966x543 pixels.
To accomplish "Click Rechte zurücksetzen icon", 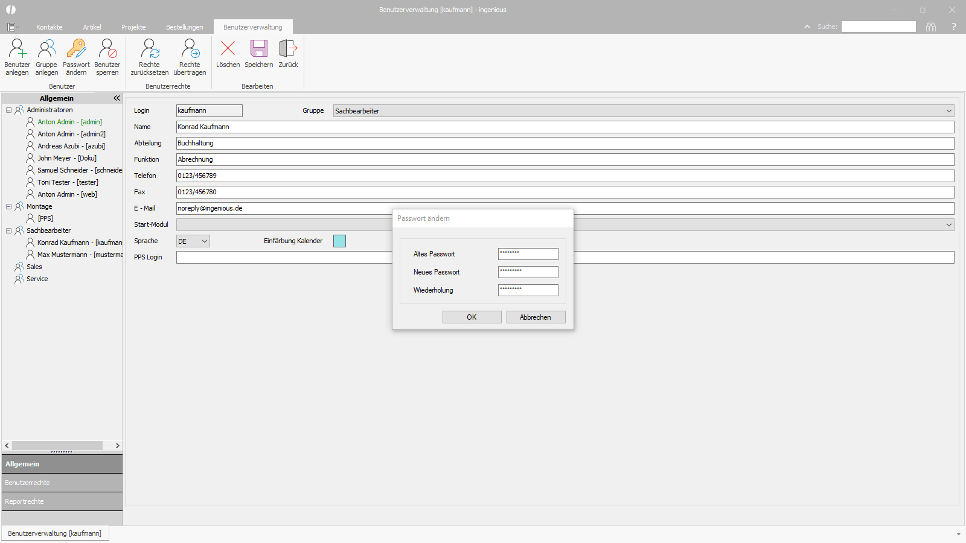I will pos(150,49).
